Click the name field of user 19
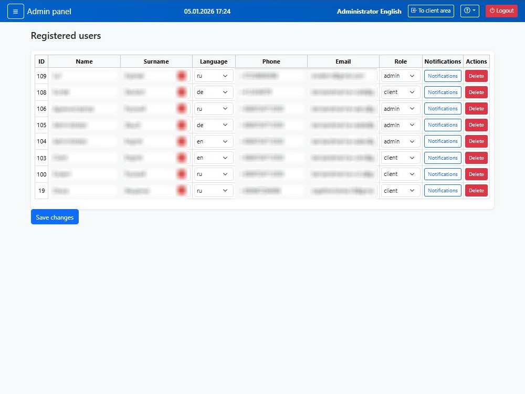The width and height of the screenshot is (525, 394). point(84,191)
